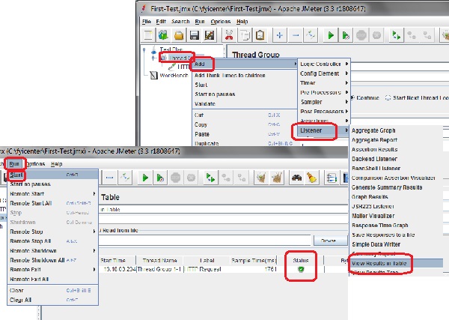Click New test plan icon in Thread Group window
449x320 pixels.
(148, 35)
